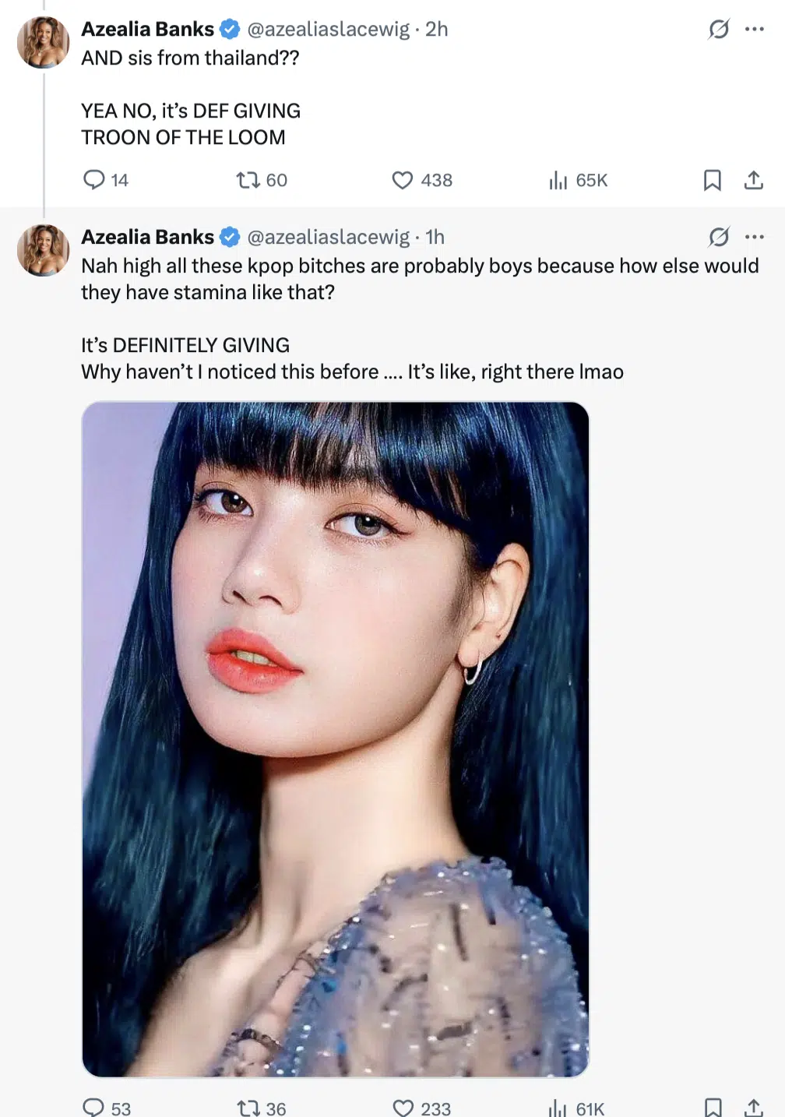Viewport: 785px width, 1117px height.
Task: Click the Grok icon on first tweet
Action: pyautogui.click(x=718, y=30)
